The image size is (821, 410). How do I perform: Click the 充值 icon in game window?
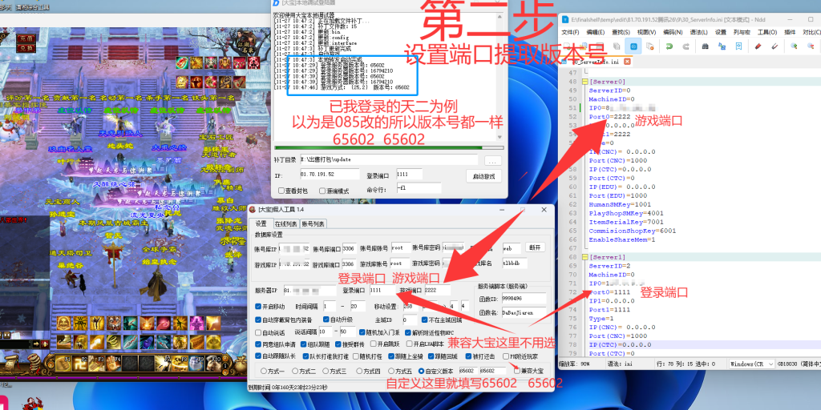[25, 38]
